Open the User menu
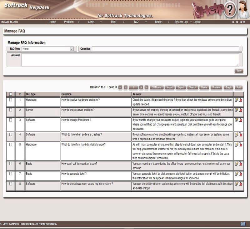 (114, 22)
